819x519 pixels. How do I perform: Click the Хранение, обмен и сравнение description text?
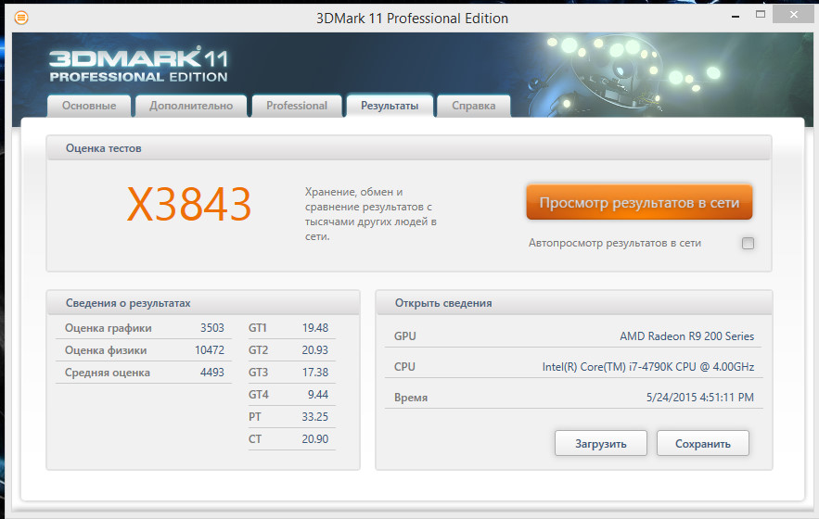[371, 214]
